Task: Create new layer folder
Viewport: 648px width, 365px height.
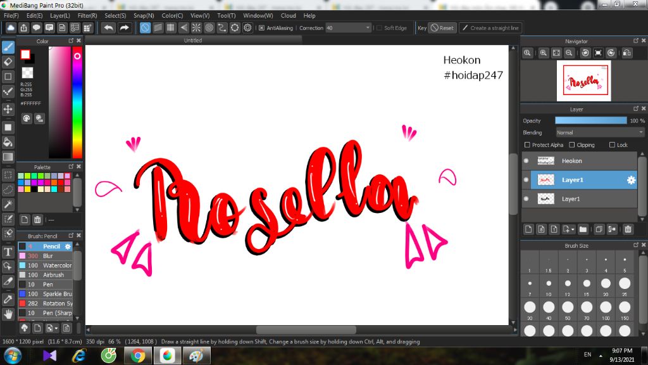Action: click(x=583, y=229)
